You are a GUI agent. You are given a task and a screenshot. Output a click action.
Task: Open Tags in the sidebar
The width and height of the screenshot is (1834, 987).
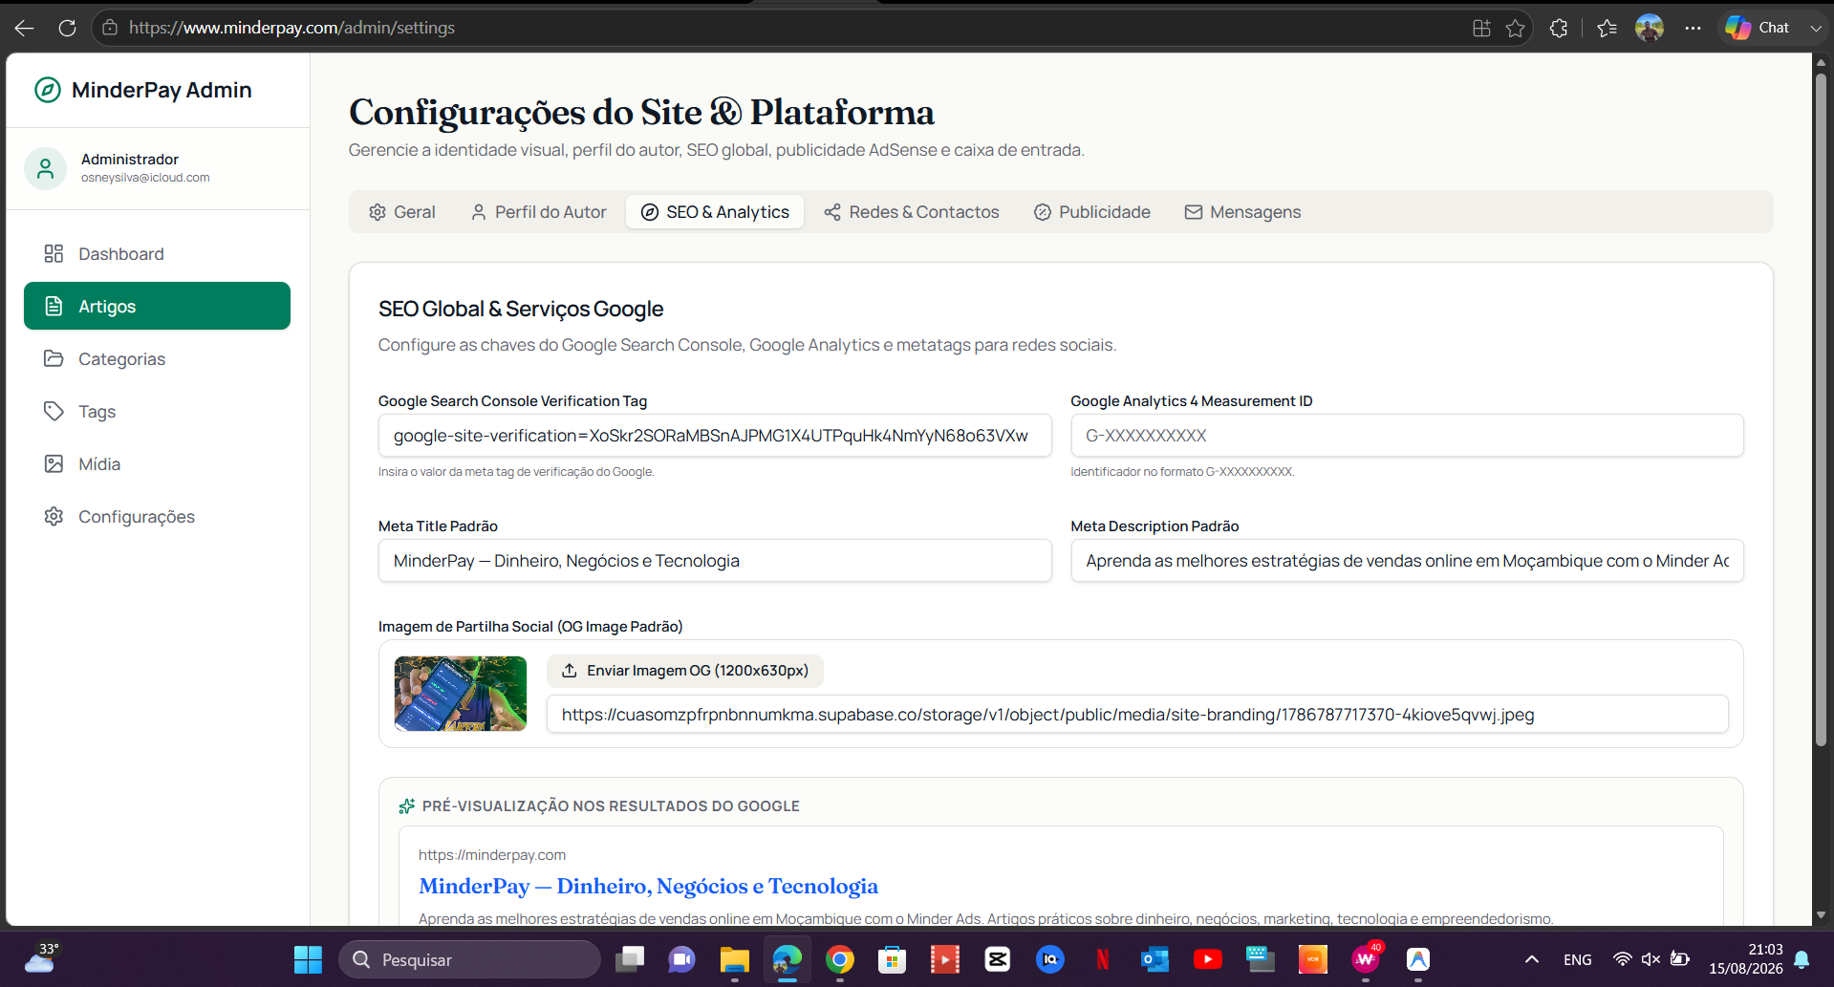pyautogui.click(x=157, y=412)
